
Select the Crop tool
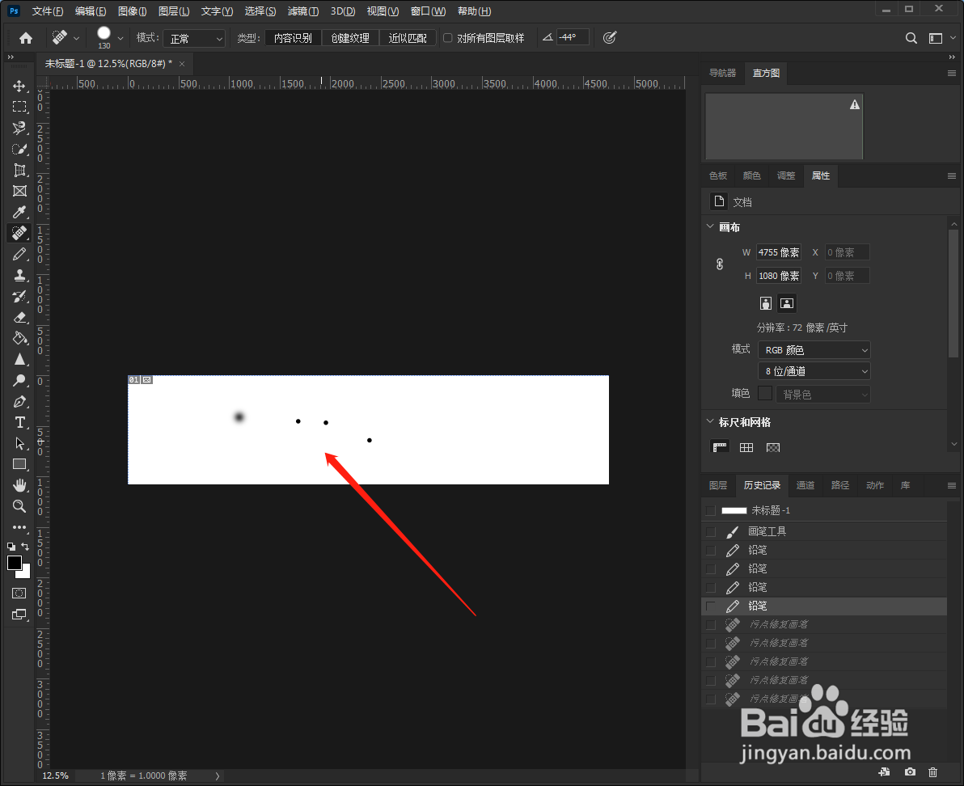pos(19,171)
